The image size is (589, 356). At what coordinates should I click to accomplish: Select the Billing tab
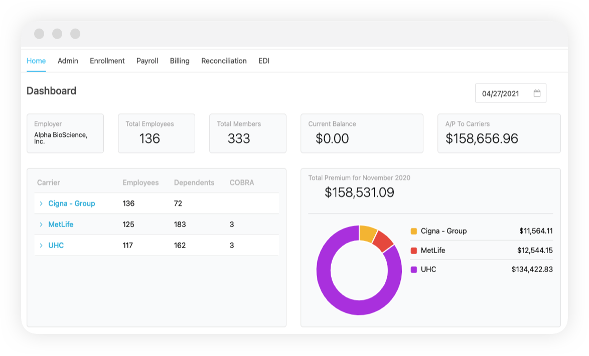pyautogui.click(x=179, y=61)
